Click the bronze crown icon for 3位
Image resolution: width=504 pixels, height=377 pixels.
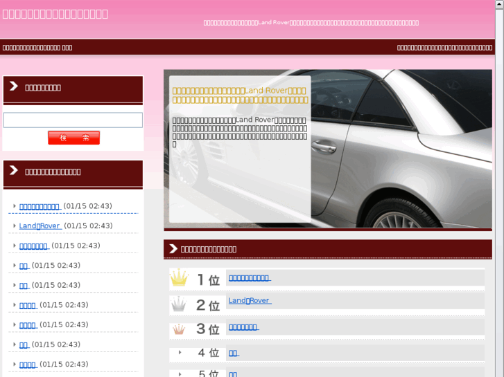179,329
